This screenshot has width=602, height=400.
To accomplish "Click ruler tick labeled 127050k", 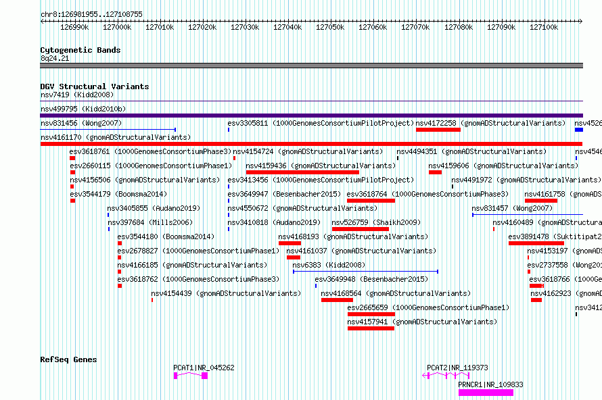I will tap(330, 27).
